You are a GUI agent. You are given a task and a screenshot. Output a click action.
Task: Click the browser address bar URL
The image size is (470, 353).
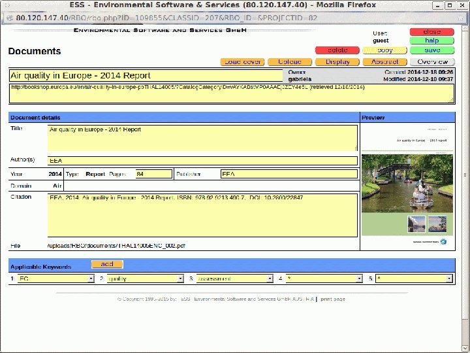coord(166,18)
